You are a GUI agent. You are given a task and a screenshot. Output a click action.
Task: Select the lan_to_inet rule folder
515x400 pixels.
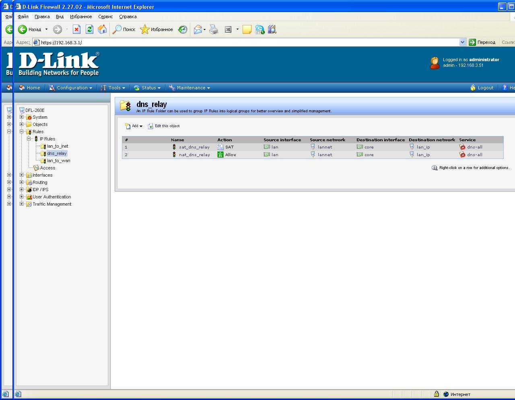pos(58,146)
